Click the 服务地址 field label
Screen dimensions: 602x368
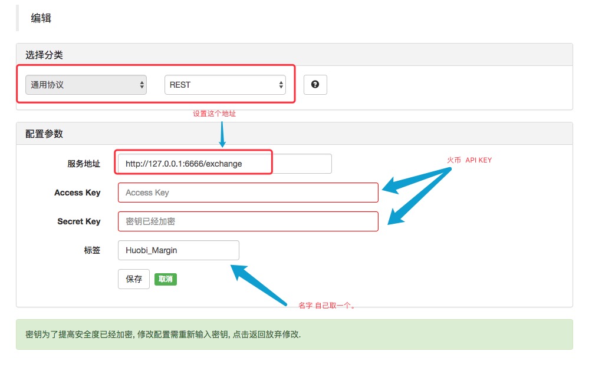click(x=84, y=164)
